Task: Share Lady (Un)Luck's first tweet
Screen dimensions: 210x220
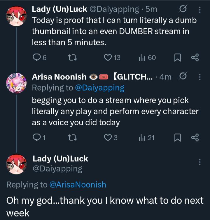Action: [x=195, y=58]
